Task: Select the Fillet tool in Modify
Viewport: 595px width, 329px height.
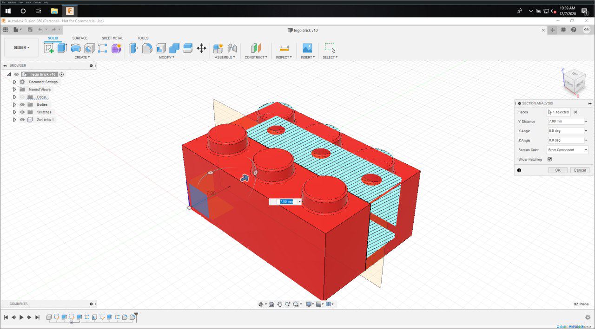Action: tap(147, 48)
